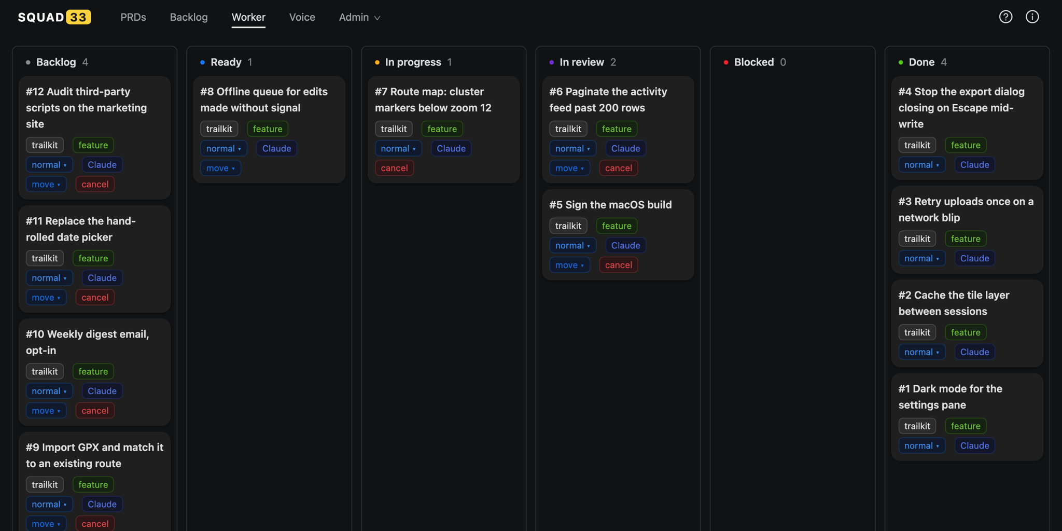This screenshot has width=1062, height=531.
Task: Open priority dropdown on card #12
Action: tap(49, 165)
